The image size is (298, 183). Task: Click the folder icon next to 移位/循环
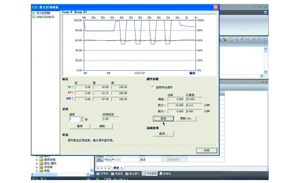click(41, 164)
